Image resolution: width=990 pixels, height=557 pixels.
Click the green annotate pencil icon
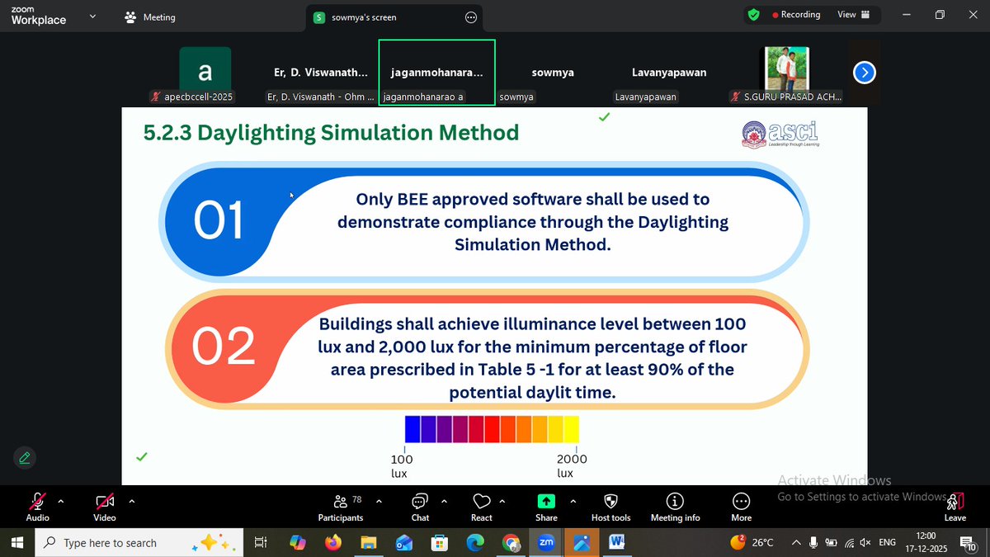coord(25,457)
